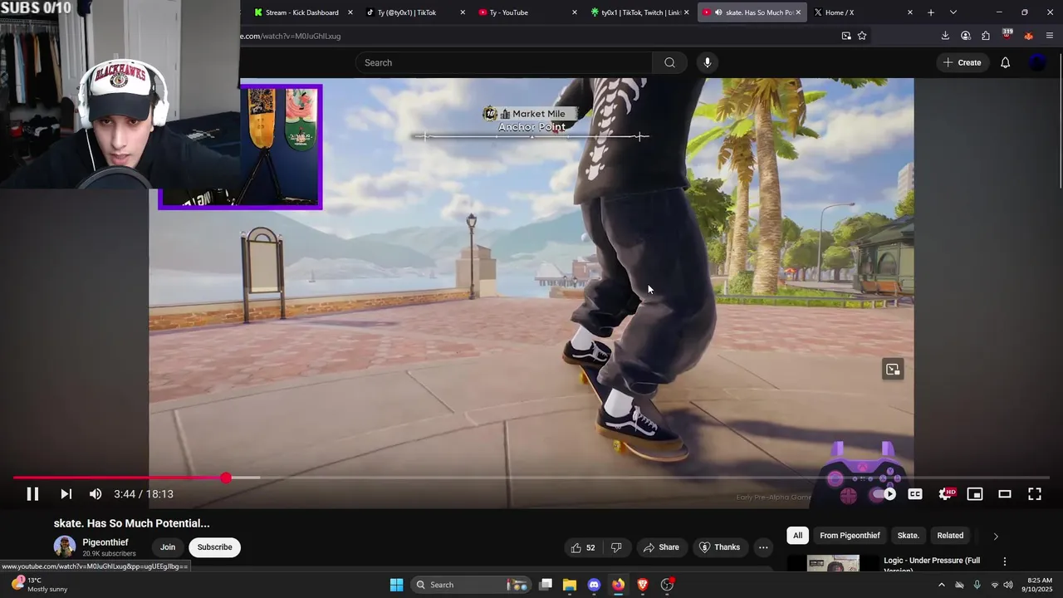Select the All filter chip
Viewport: 1063px width, 598px height.
pos(797,536)
